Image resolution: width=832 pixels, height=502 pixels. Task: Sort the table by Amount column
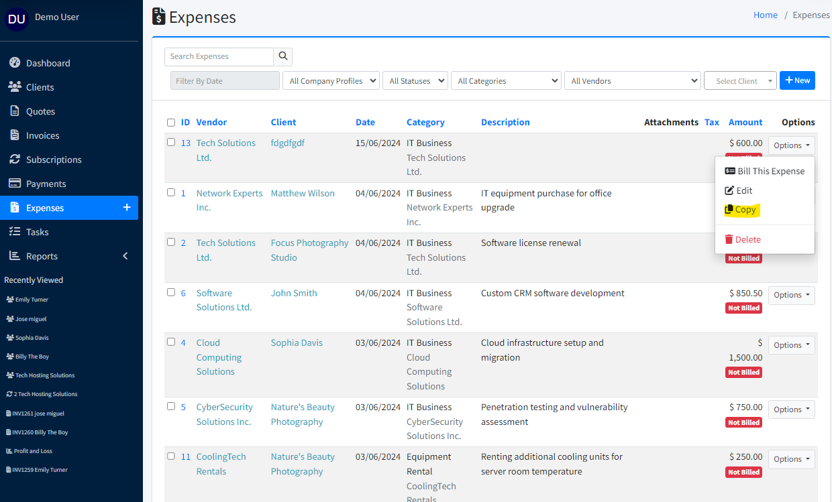point(745,122)
